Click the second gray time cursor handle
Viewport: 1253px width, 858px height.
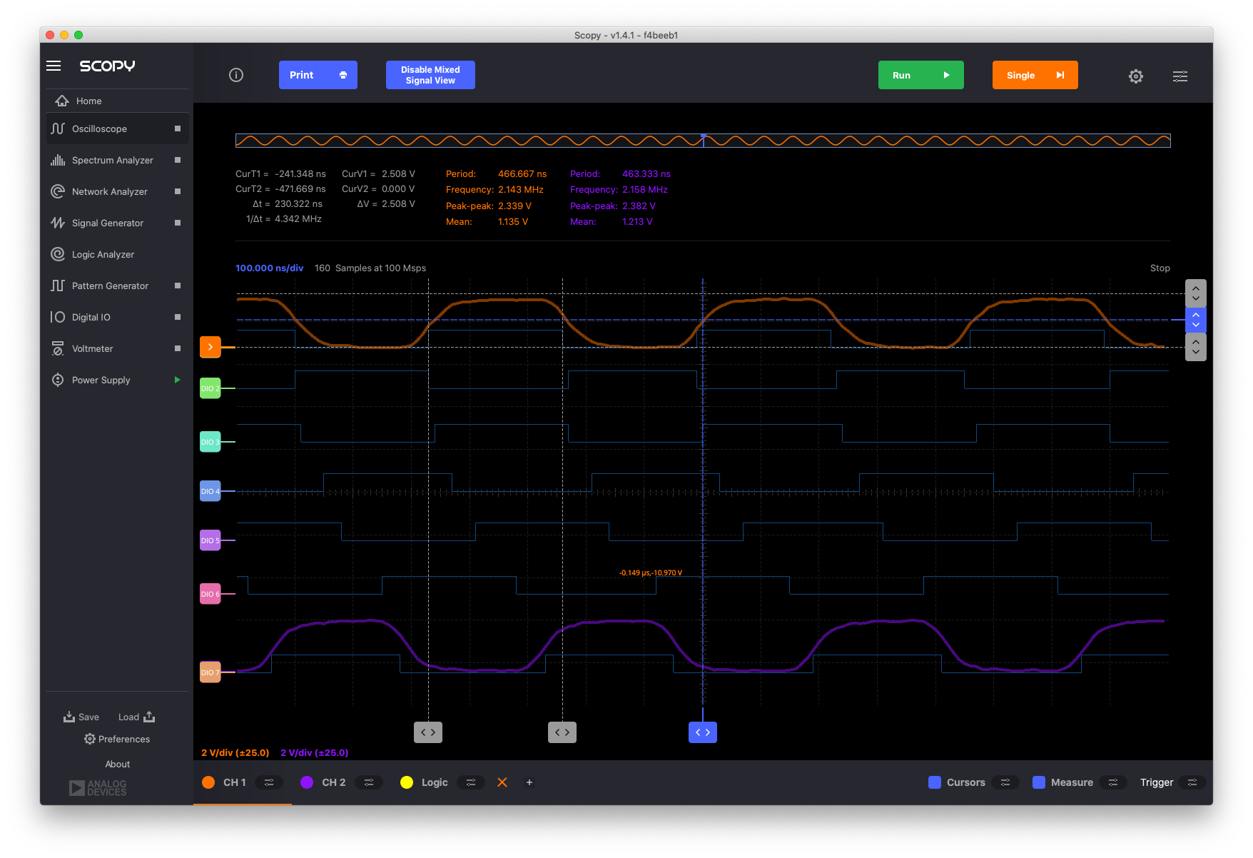(562, 732)
